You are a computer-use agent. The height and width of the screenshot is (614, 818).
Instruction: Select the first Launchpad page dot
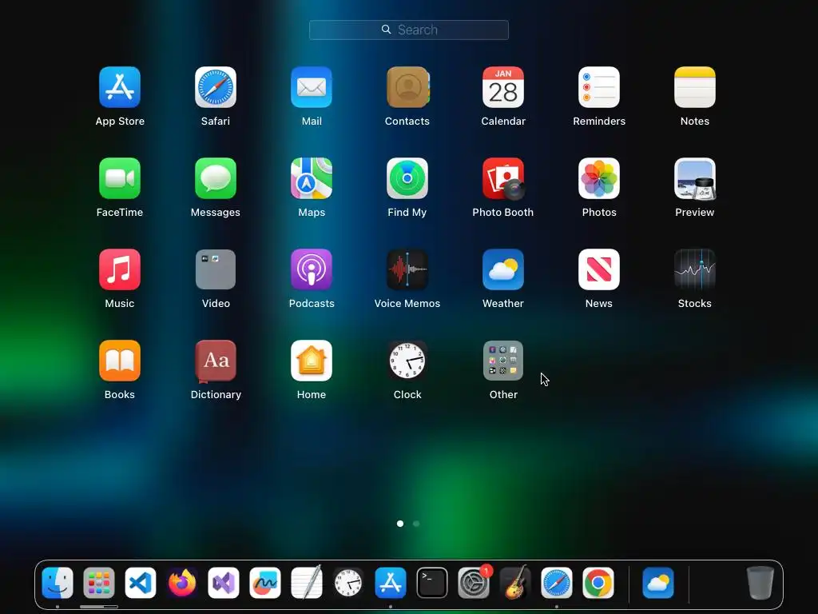click(400, 524)
